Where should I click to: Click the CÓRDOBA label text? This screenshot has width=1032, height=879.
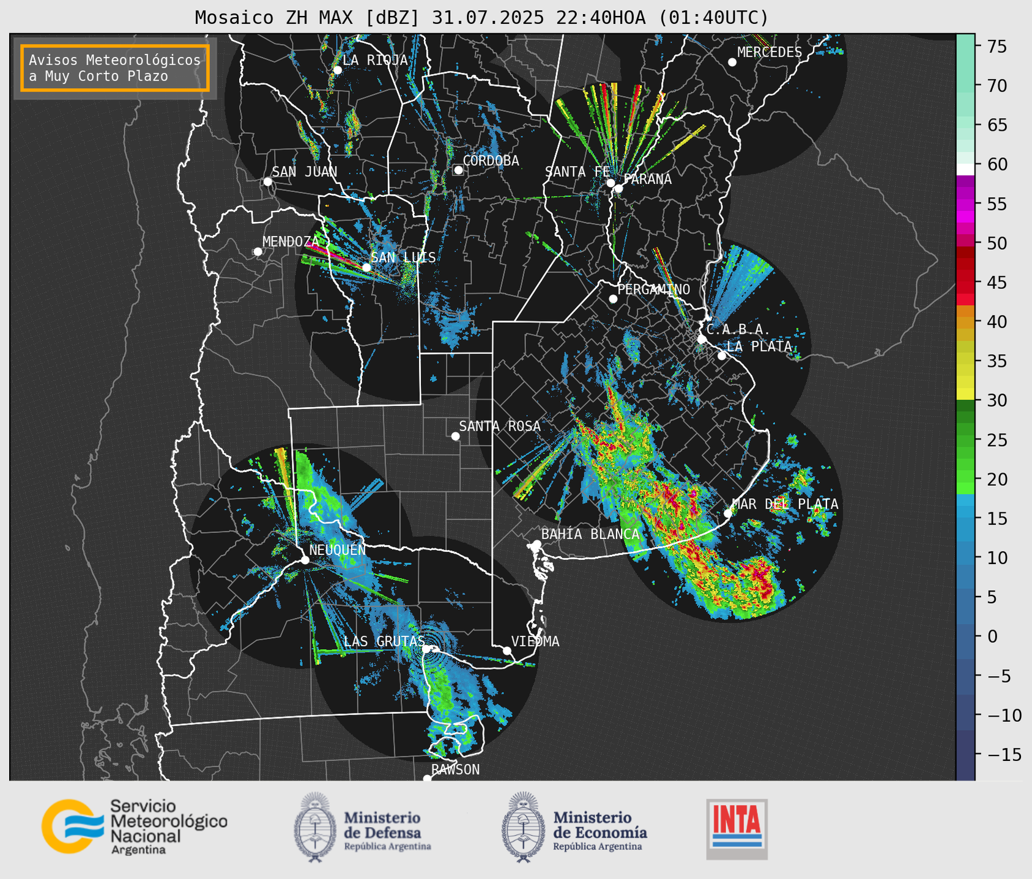tap(491, 160)
